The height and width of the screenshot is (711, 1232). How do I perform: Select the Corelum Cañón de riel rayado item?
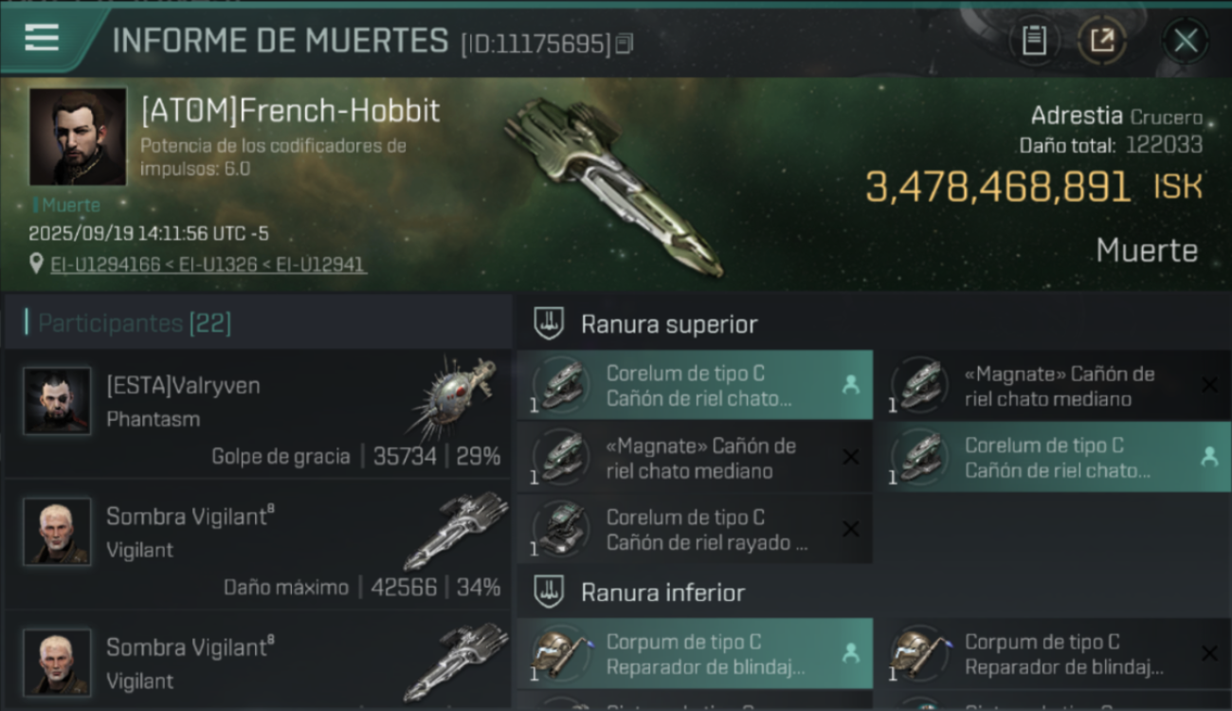pyautogui.click(x=695, y=530)
